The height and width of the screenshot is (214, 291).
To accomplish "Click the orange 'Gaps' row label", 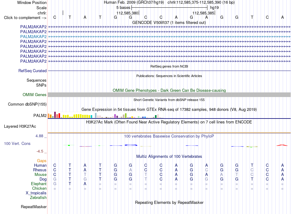I will 42,161.
